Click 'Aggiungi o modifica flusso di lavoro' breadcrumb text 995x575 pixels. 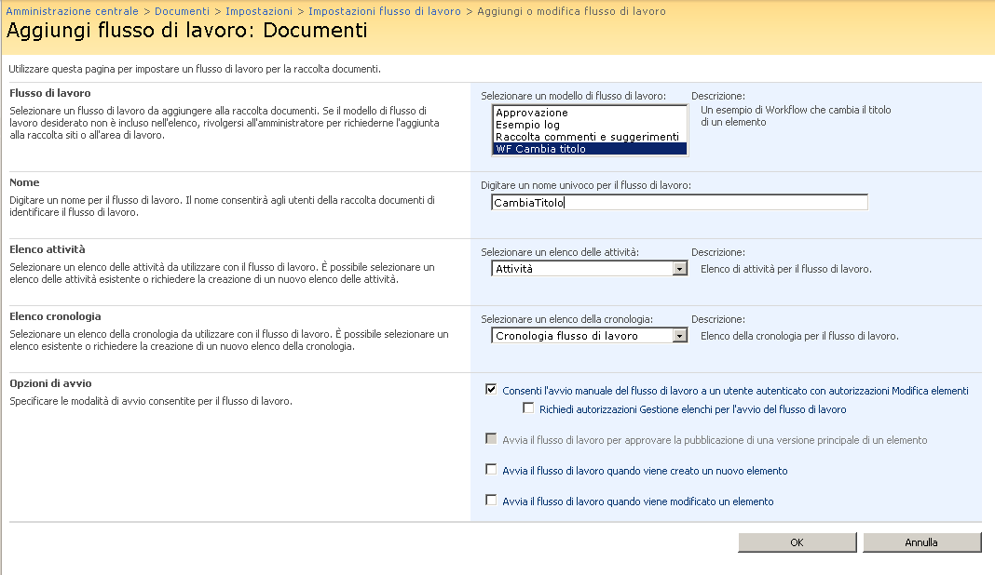coord(572,11)
